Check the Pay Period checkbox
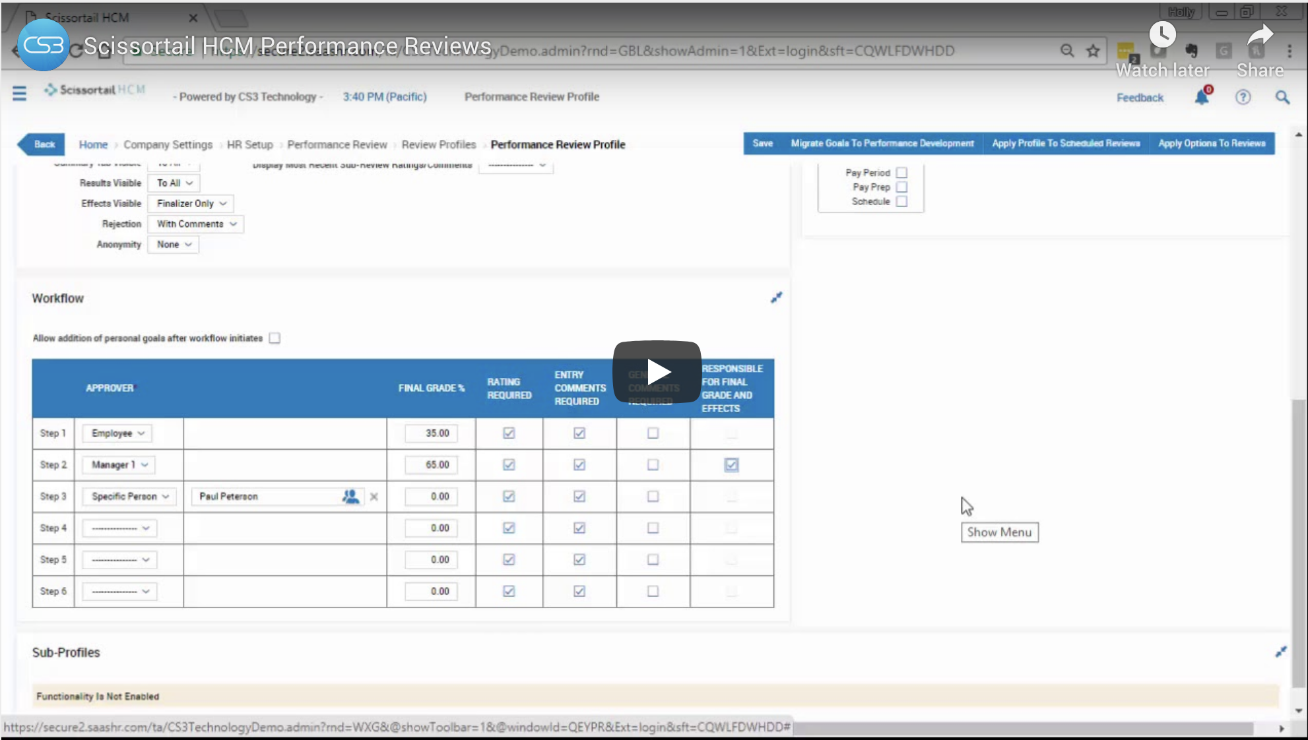This screenshot has height=740, width=1308. (901, 173)
